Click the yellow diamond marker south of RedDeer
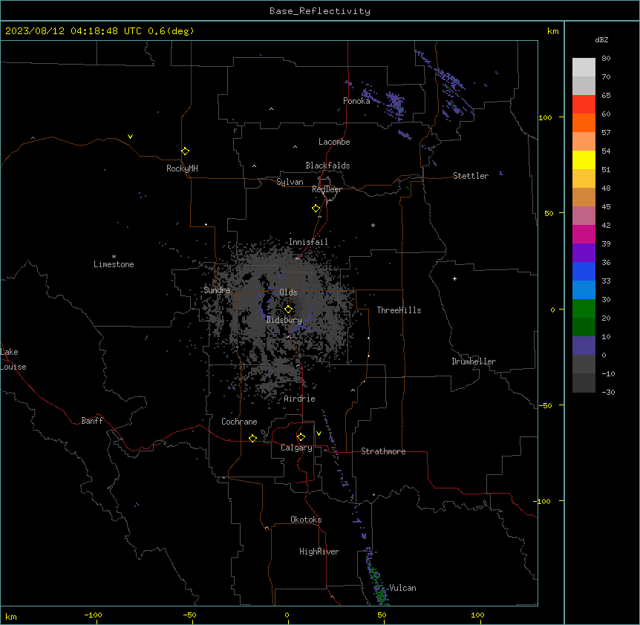Screen dimensions: 640x625 [316, 209]
